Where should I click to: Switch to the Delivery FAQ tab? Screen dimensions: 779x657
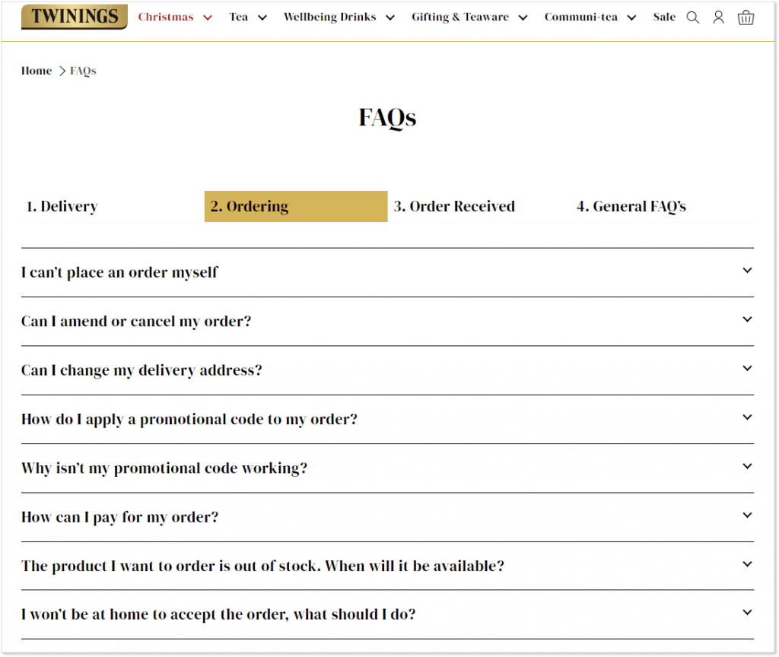[62, 206]
